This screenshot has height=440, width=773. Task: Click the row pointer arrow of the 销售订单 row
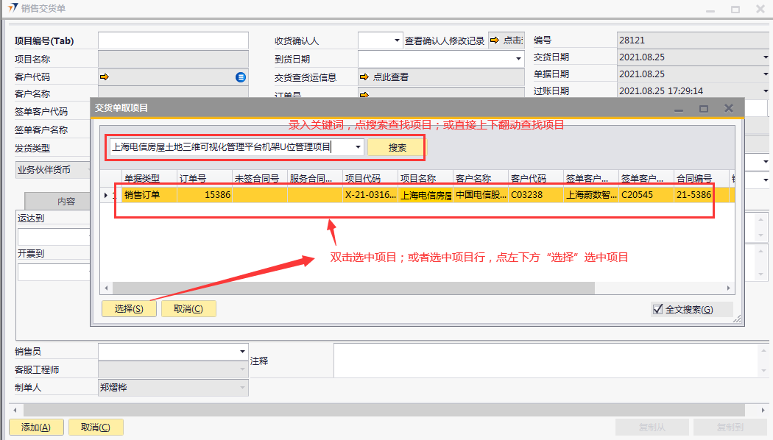(x=106, y=195)
